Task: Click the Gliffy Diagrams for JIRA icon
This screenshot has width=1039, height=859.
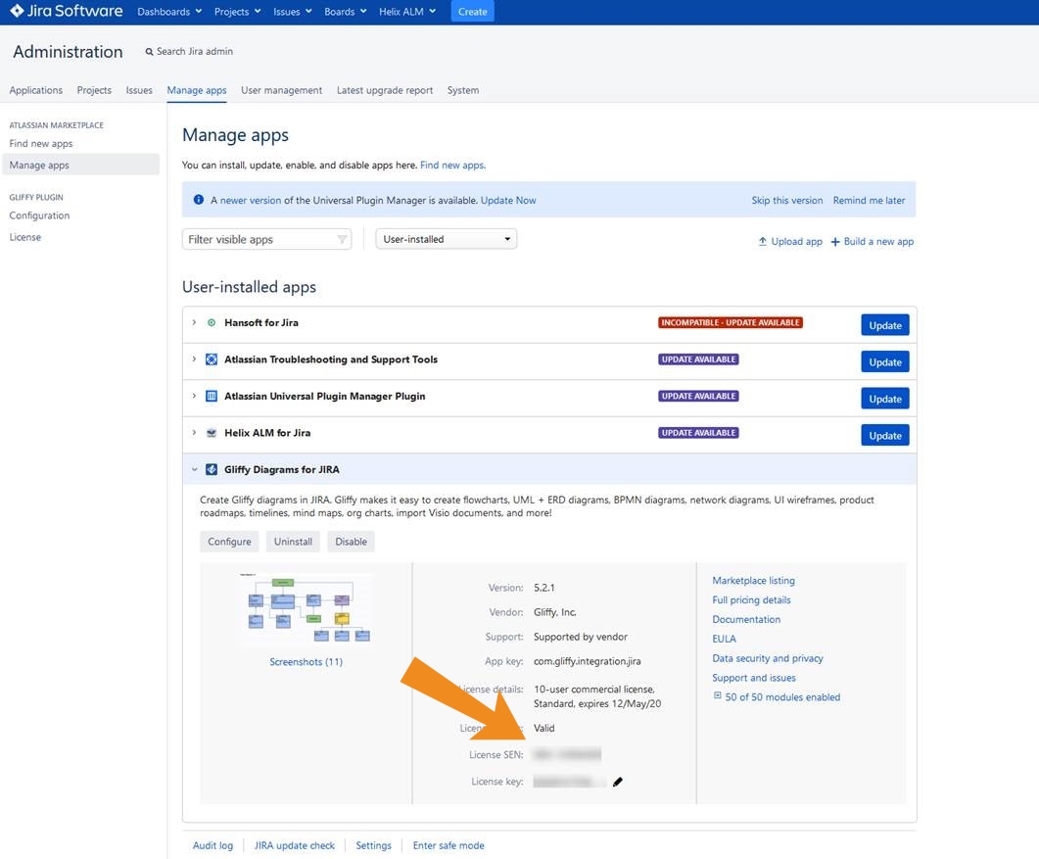Action: pos(212,469)
